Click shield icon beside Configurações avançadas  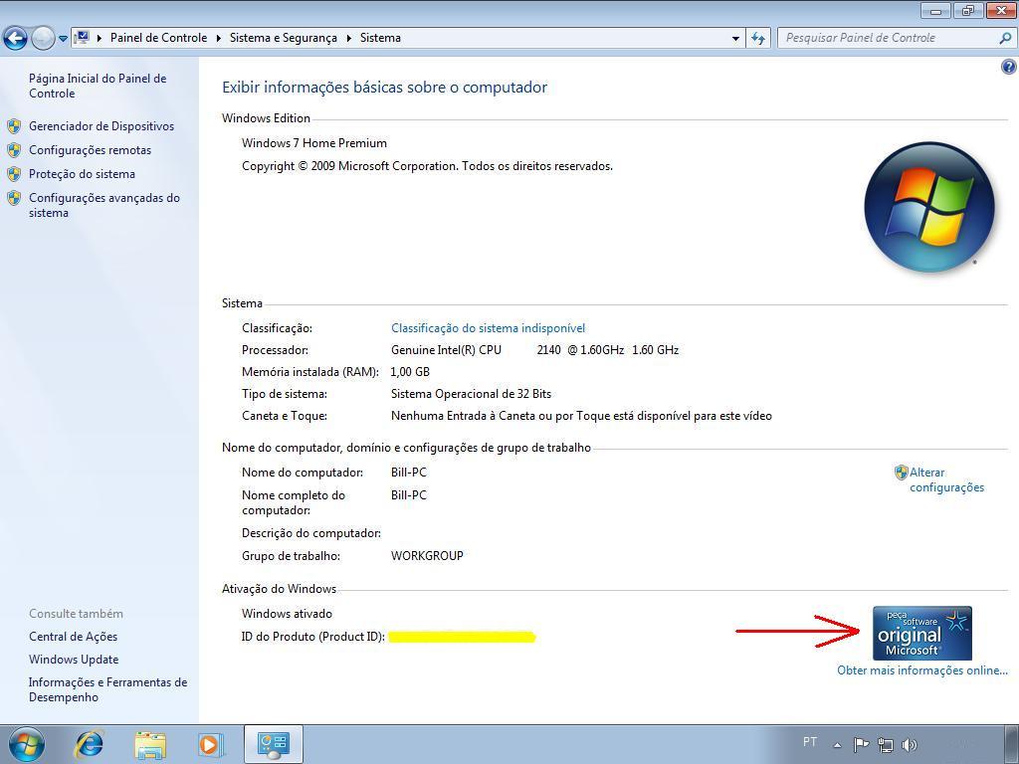pyautogui.click(x=14, y=198)
